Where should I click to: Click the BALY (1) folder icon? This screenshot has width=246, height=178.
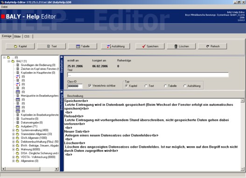point(13,61)
